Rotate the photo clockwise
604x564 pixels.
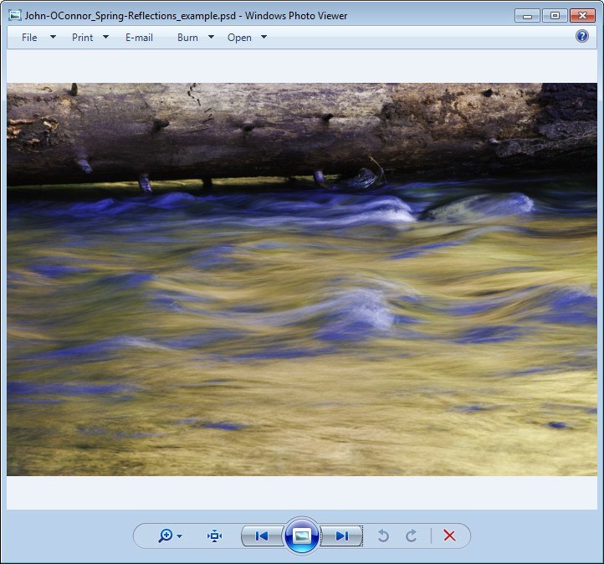(412, 536)
